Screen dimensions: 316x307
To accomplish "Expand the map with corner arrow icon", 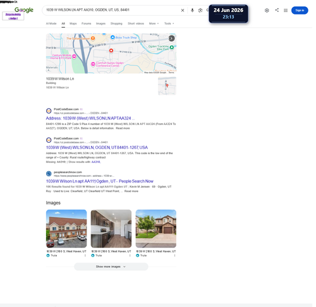I will [x=171, y=39].
